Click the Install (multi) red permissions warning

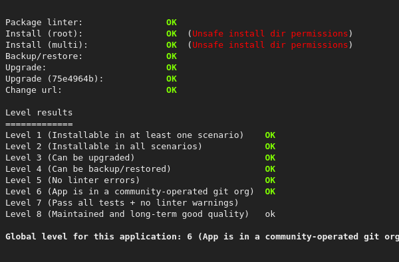(x=270, y=45)
